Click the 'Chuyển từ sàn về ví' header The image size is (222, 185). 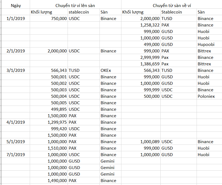coord(171,5)
